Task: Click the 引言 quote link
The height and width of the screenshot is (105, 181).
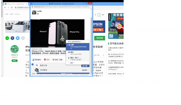Action: click(x=97, y=55)
